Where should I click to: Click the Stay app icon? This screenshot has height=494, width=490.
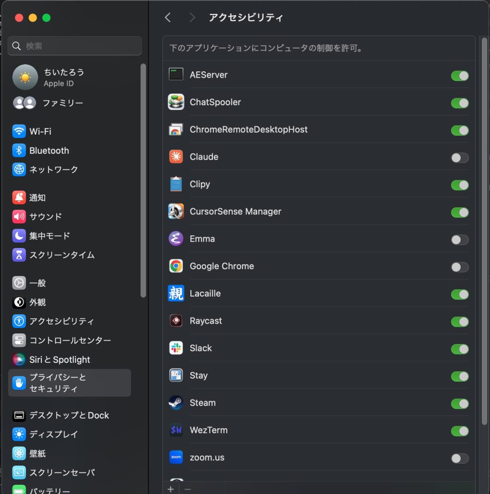pos(176,375)
